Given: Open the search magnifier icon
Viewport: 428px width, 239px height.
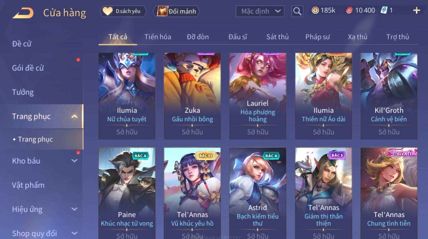Looking at the screenshot, I should click(x=297, y=11).
